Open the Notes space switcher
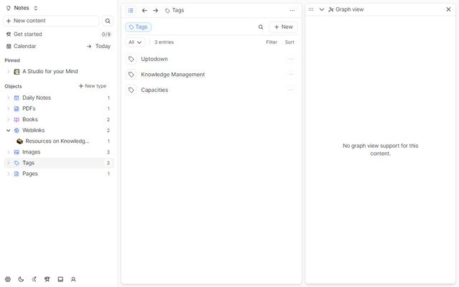Viewport: 459px width, 287px height. click(22, 8)
